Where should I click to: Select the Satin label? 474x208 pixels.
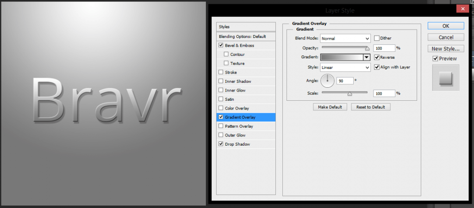[230, 99]
